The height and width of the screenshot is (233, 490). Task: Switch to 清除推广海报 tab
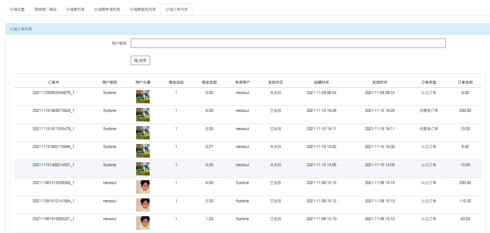point(45,9)
